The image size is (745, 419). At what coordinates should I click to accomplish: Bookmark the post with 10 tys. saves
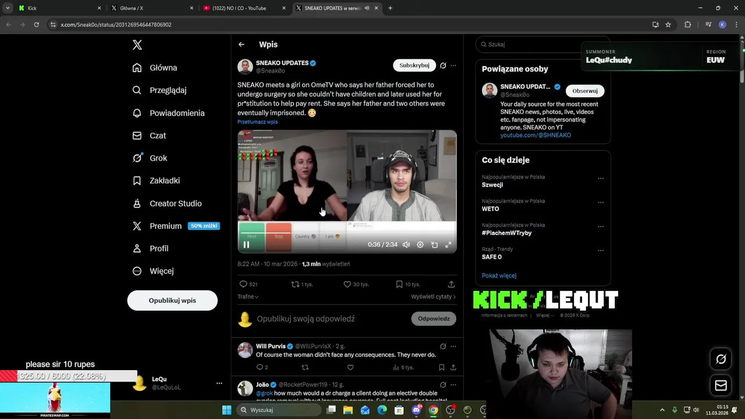click(408, 284)
